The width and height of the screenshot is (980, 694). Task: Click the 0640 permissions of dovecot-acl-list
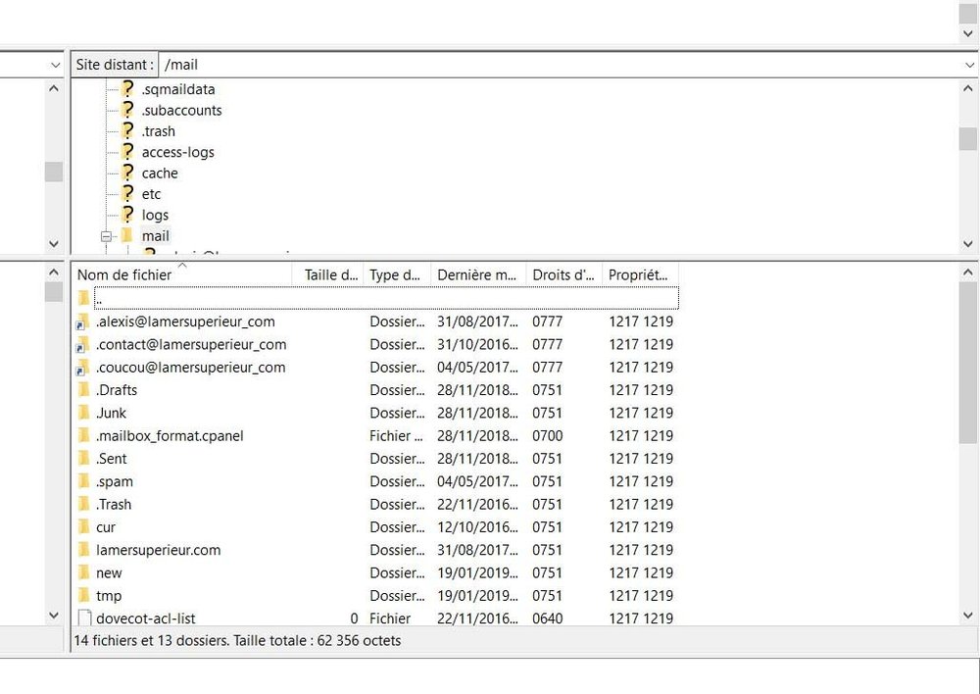click(548, 619)
